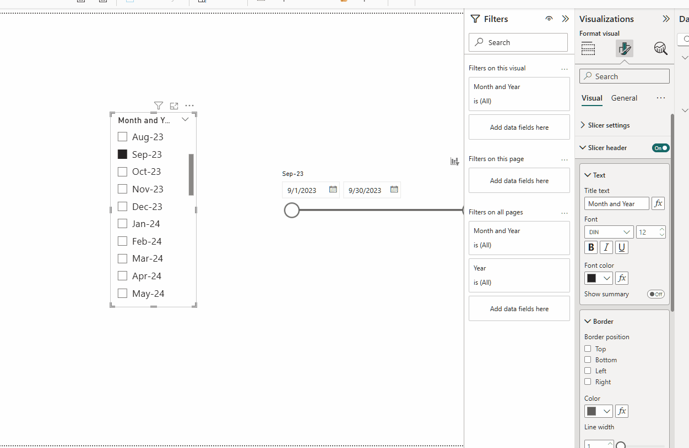Add data fields to this visual's filters

pos(519,127)
